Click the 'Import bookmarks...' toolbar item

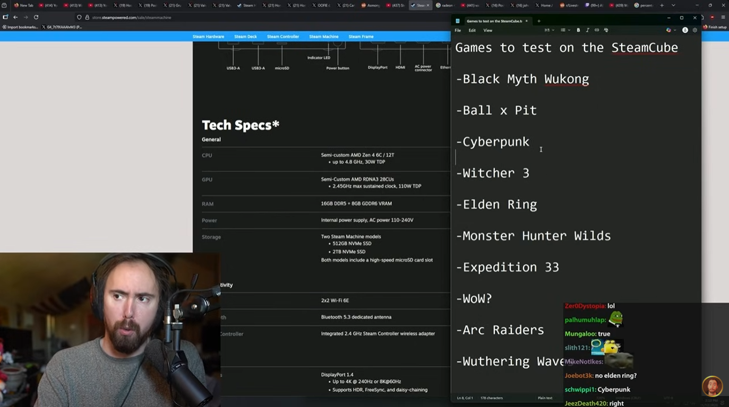[20, 27]
